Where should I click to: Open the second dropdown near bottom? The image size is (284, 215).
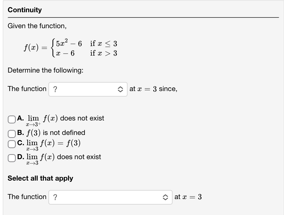click(110, 197)
